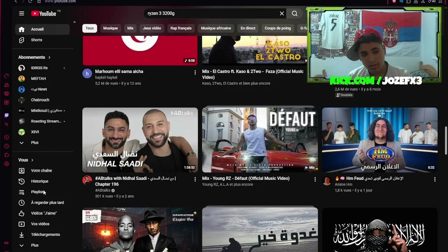448x252 pixels.
Task: Open browser sidebar settings gear icon
Action: (x=6, y=164)
